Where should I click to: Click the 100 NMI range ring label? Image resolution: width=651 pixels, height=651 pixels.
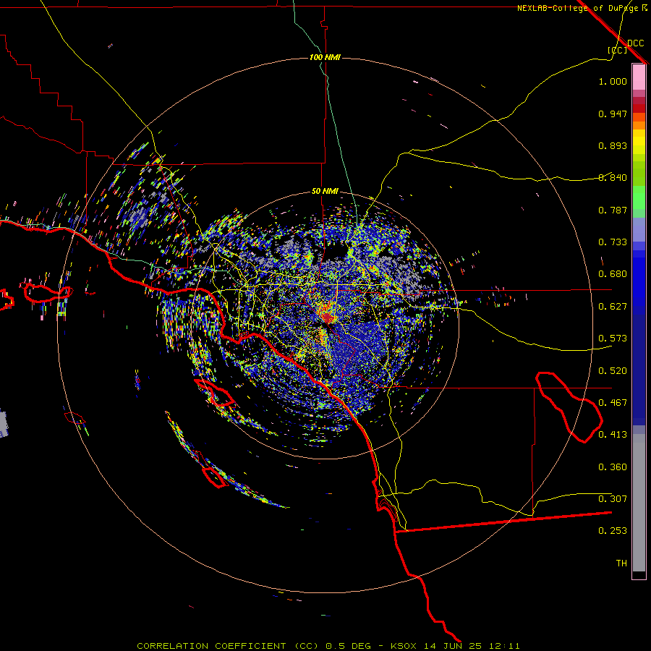[x=325, y=57]
